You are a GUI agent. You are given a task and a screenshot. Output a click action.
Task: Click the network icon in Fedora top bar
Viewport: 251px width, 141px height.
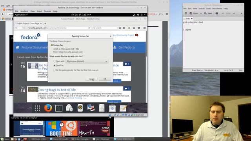(x=134, y=15)
